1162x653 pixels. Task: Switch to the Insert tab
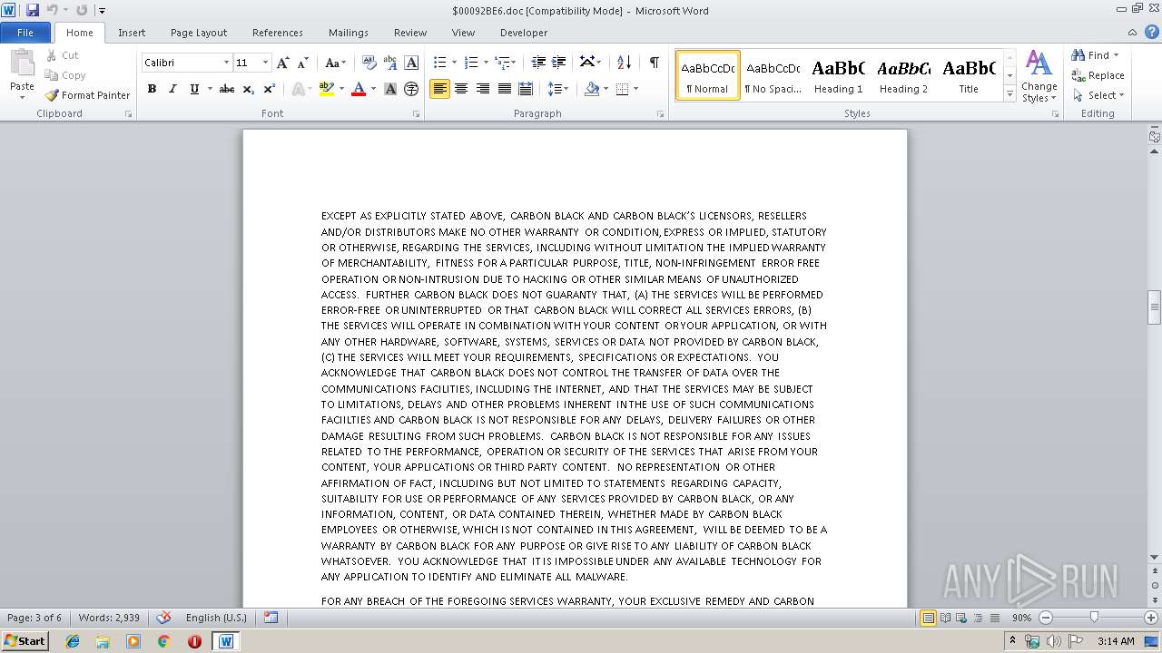pos(132,33)
